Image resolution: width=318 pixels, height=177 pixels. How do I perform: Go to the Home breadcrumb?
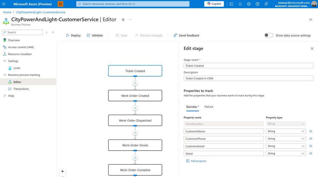click(7, 12)
